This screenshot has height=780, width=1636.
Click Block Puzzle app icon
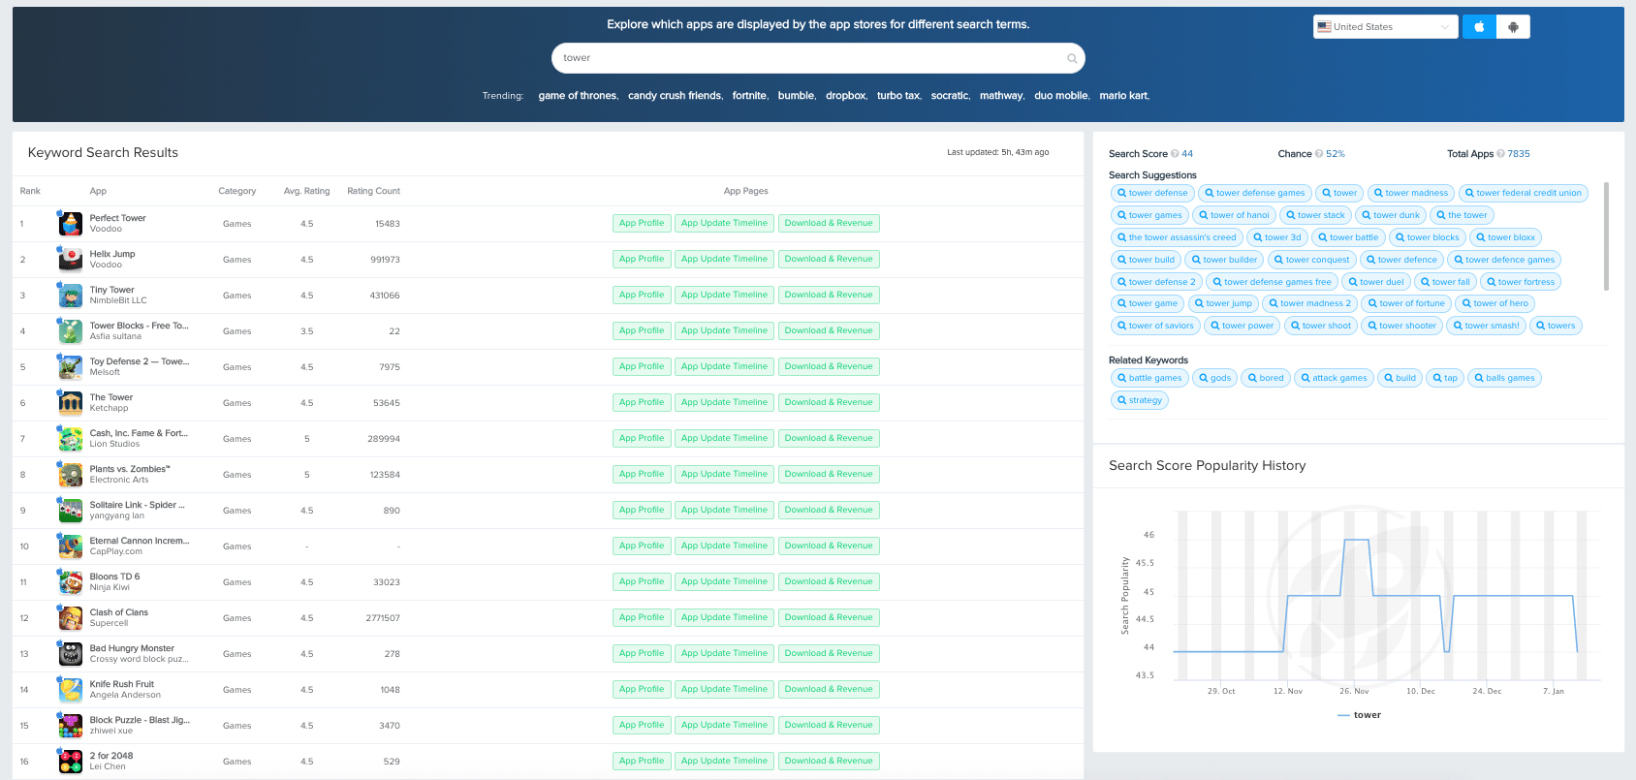point(70,726)
